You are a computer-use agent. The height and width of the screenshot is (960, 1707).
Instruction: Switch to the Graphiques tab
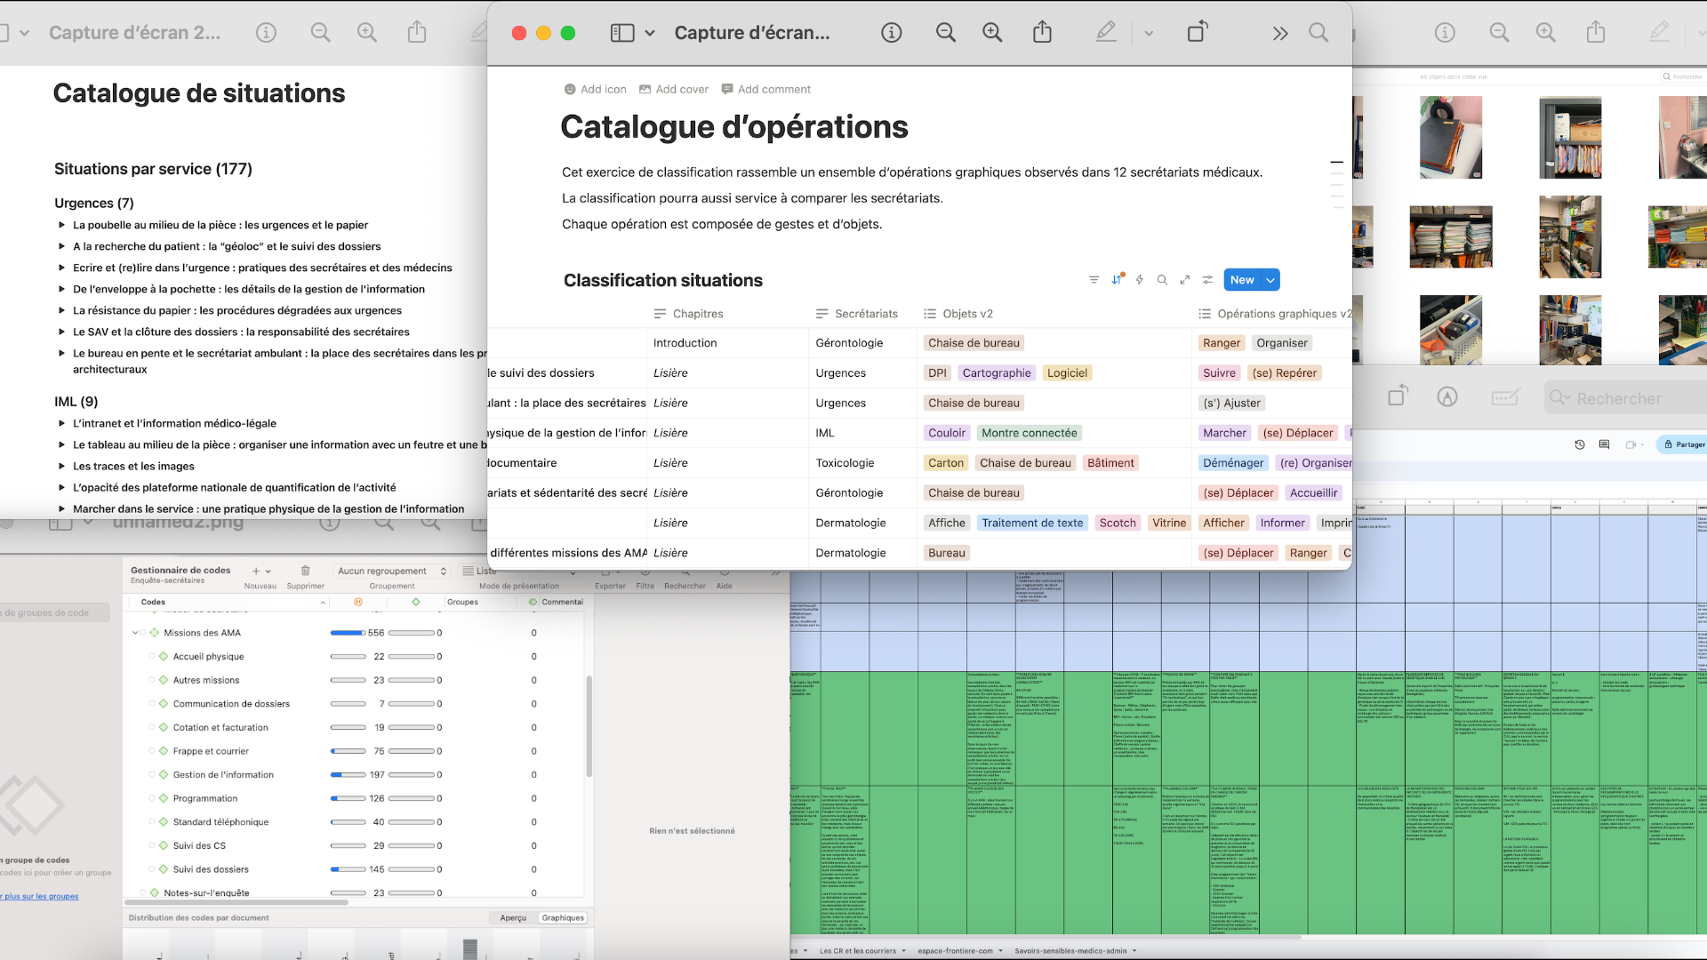(x=563, y=917)
